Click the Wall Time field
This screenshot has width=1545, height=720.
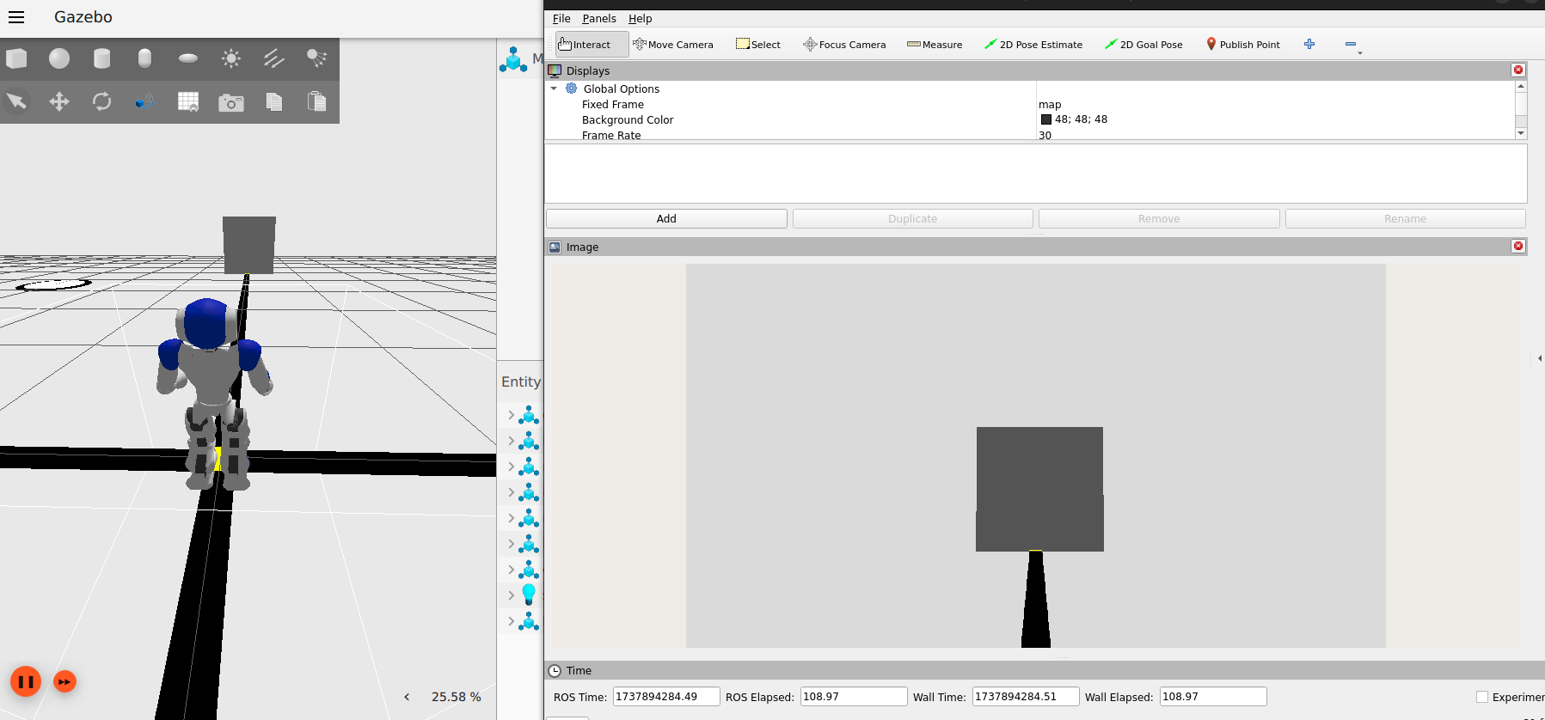click(1026, 697)
